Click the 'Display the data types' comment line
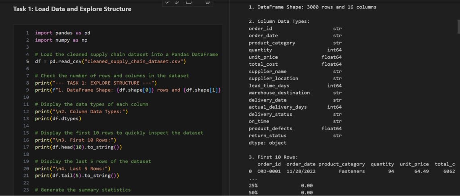Image resolution: width=460 pixels, height=196 pixels. click(92, 104)
